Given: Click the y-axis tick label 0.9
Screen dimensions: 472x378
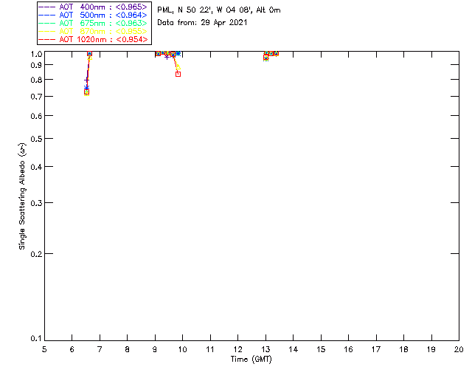Looking at the screenshot, I should (36, 65).
